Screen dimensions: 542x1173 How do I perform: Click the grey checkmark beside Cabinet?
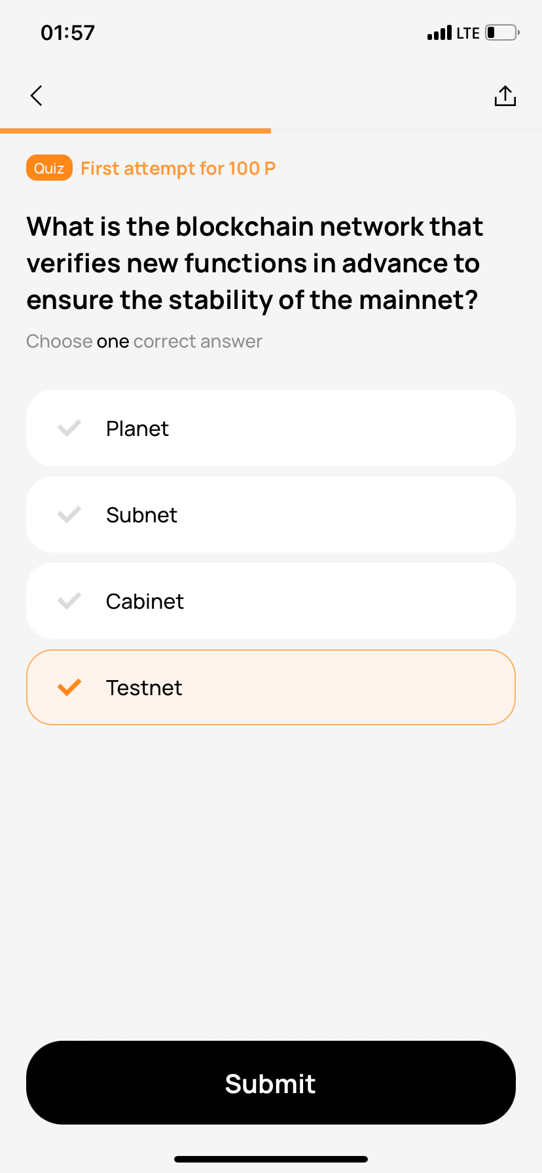[69, 601]
